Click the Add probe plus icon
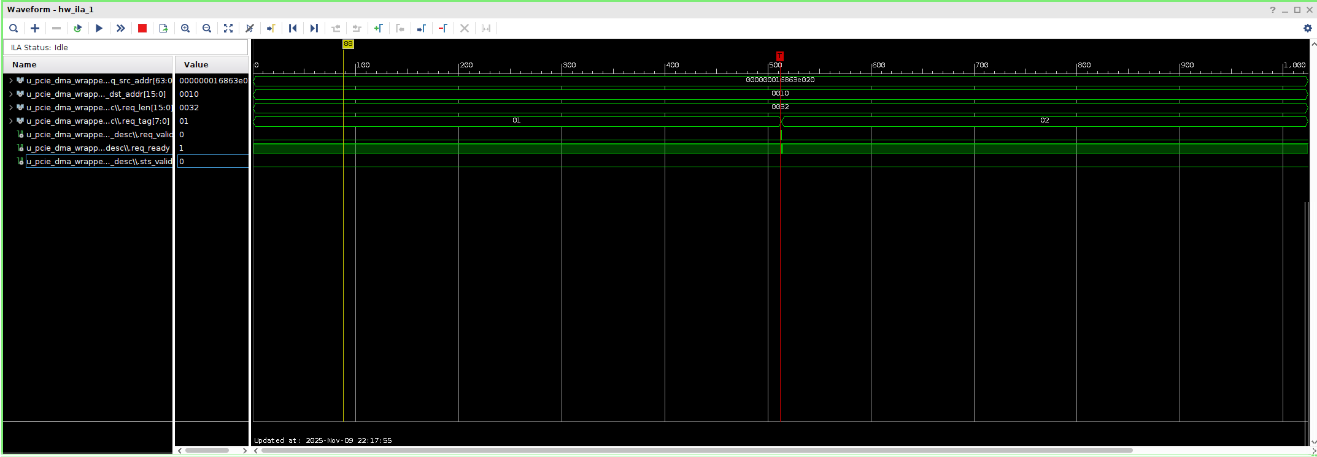Image resolution: width=1317 pixels, height=457 pixels. [35, 28]
